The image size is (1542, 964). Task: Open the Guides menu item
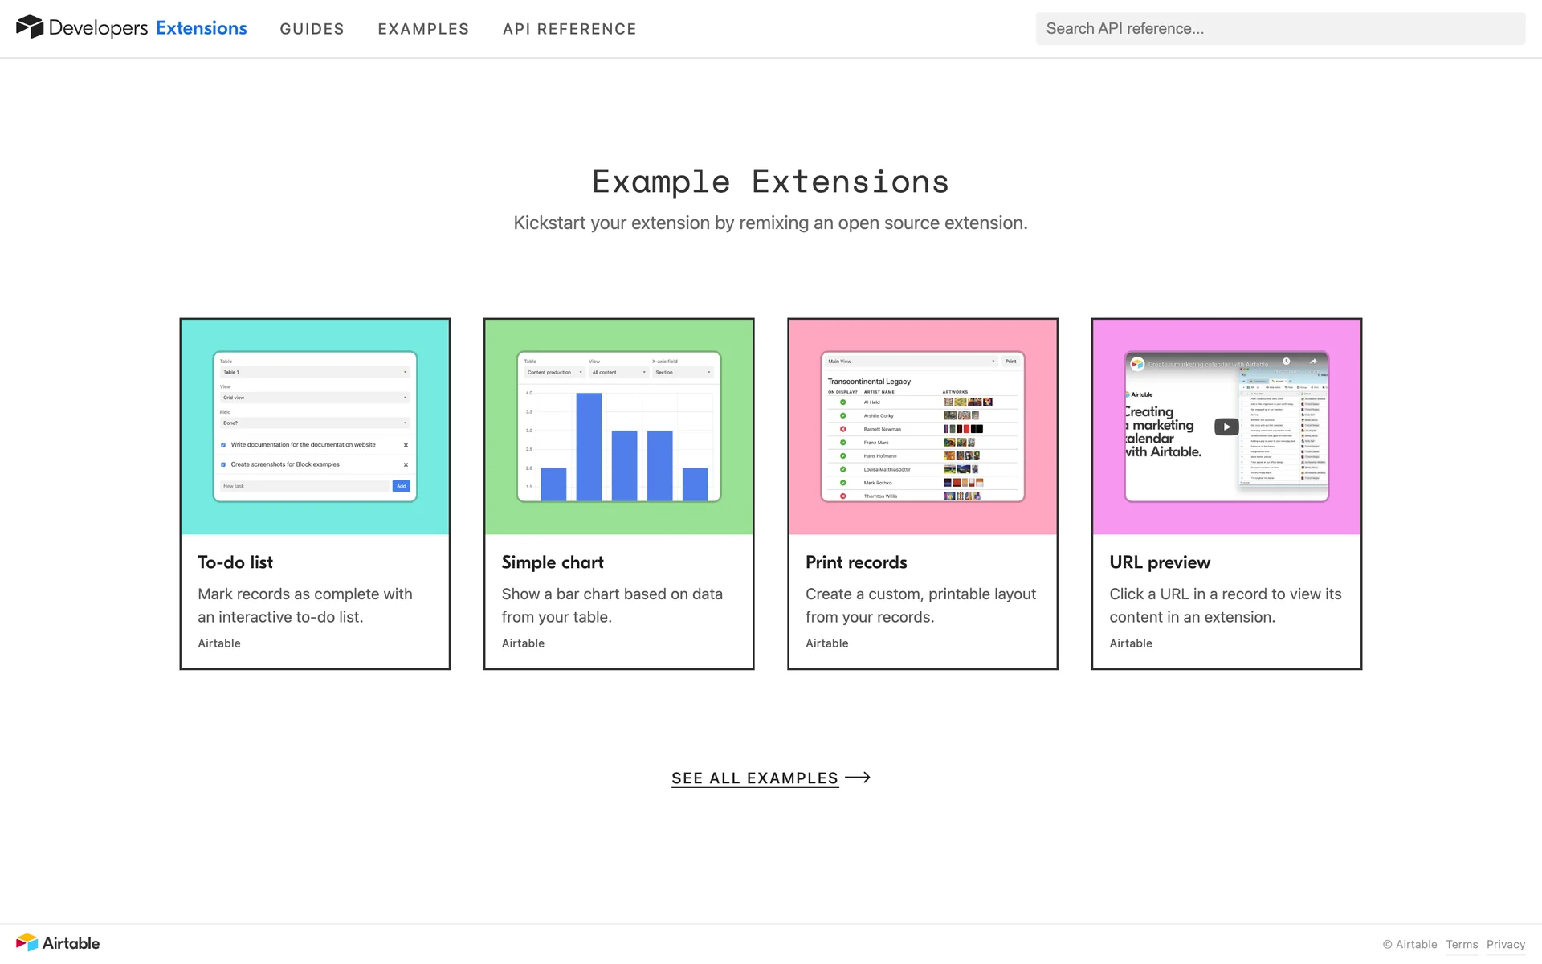click(312, 29)
